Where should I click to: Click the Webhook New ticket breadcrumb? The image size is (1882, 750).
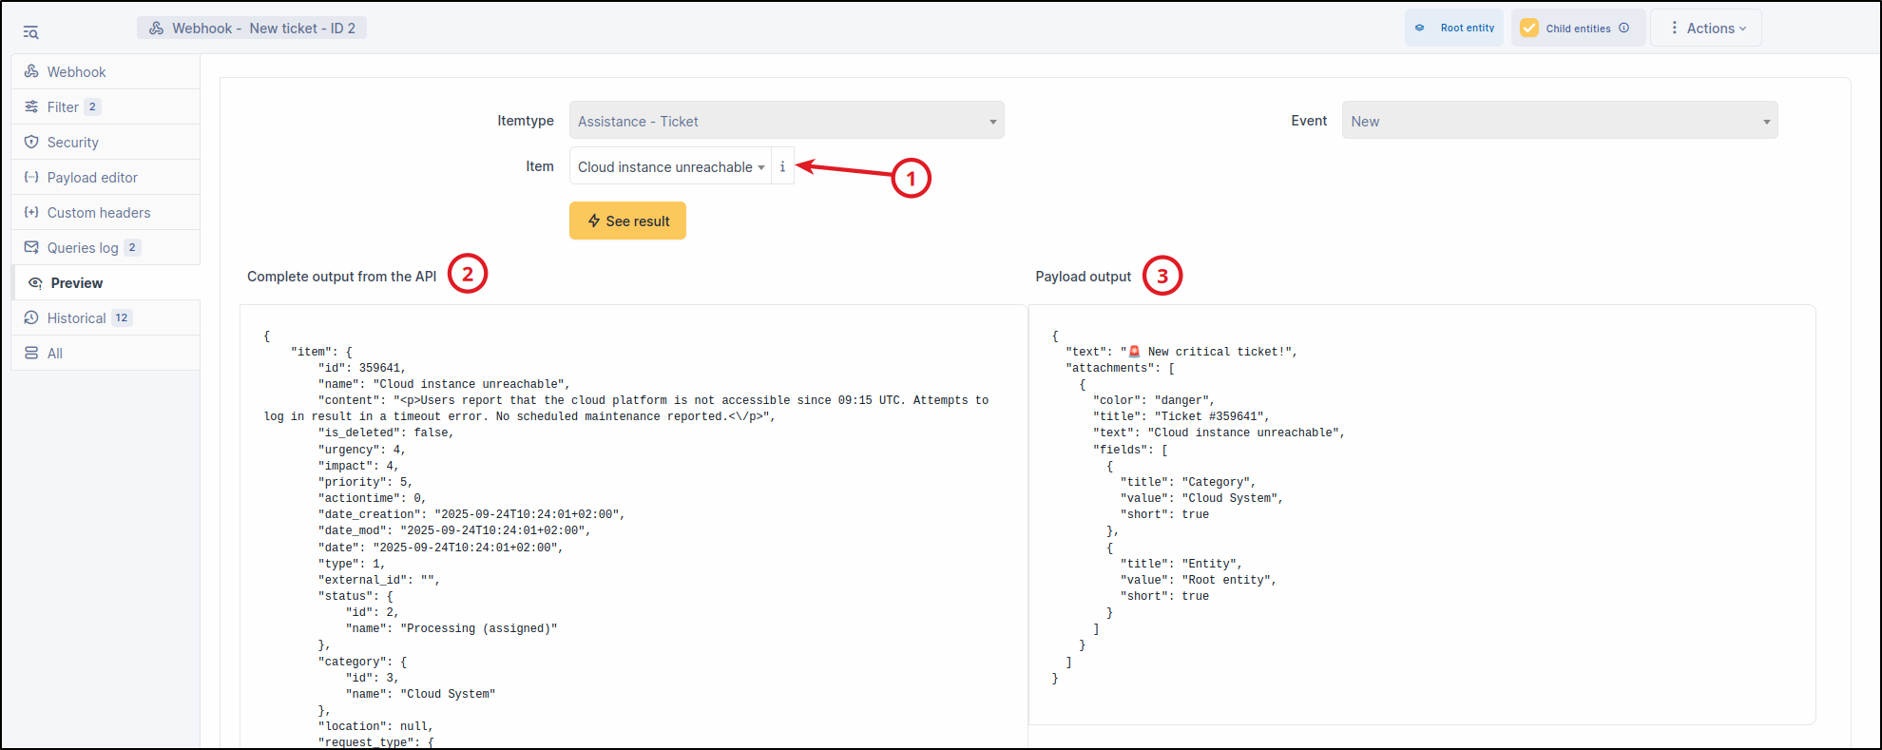pyautogui.click(x=252, y=29)
